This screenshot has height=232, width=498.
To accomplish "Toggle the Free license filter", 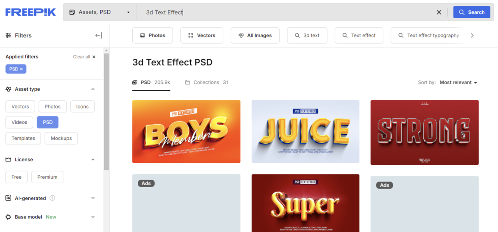I will 16,177.
